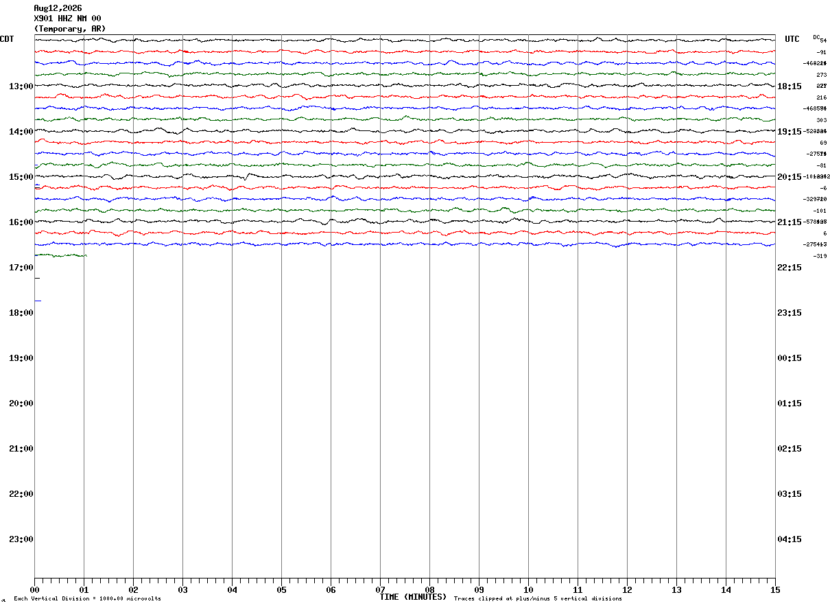Screen dimensions: 830x608
Task: Click the 17:00 CDT hour label
Action: tap(21, 268)
